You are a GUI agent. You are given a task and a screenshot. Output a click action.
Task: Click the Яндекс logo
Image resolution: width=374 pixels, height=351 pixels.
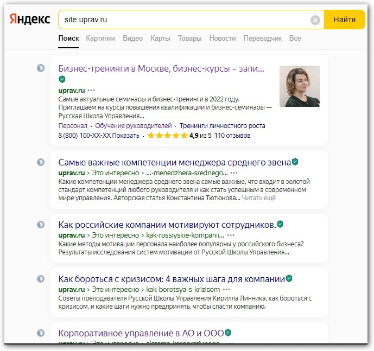(30, 20)
